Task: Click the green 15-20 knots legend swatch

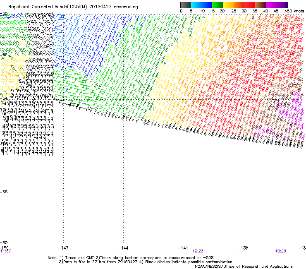Action: pyautogui.click(x=218, y=5)
